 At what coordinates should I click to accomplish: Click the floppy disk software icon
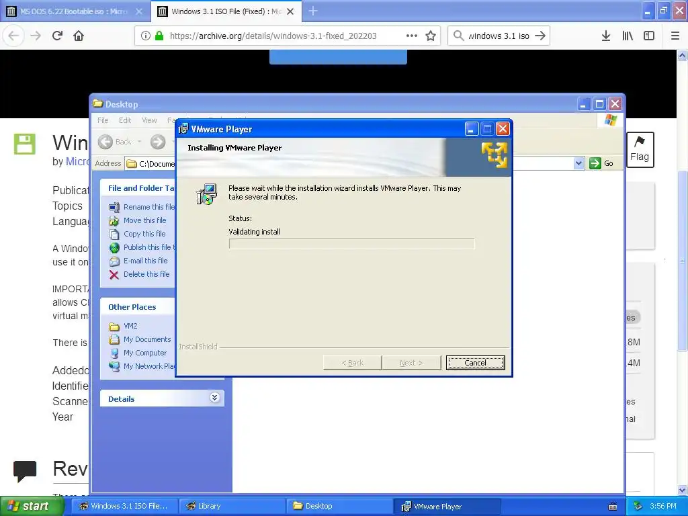tap(25, 144)
